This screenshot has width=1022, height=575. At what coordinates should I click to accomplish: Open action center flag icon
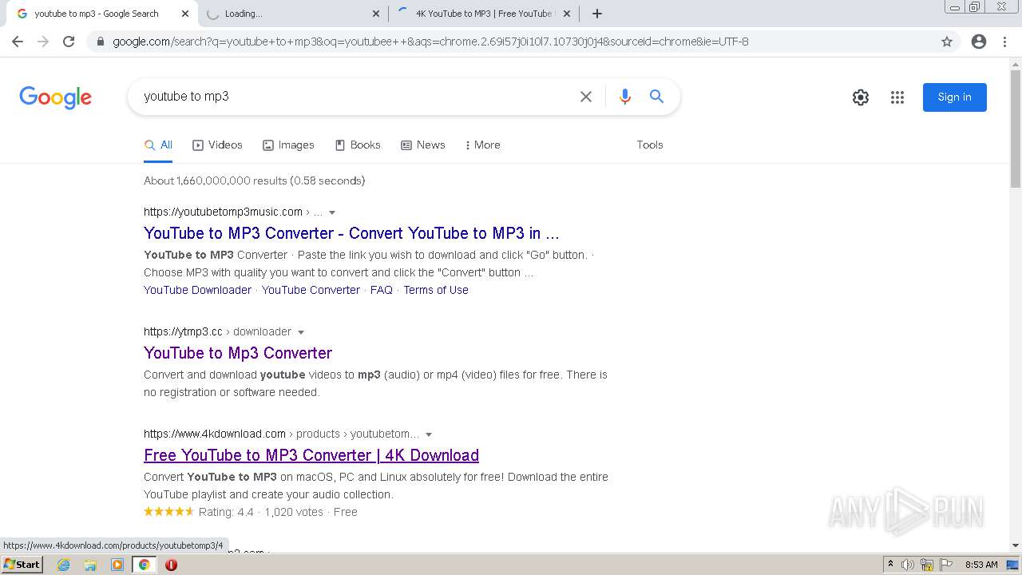pos(948,565)
